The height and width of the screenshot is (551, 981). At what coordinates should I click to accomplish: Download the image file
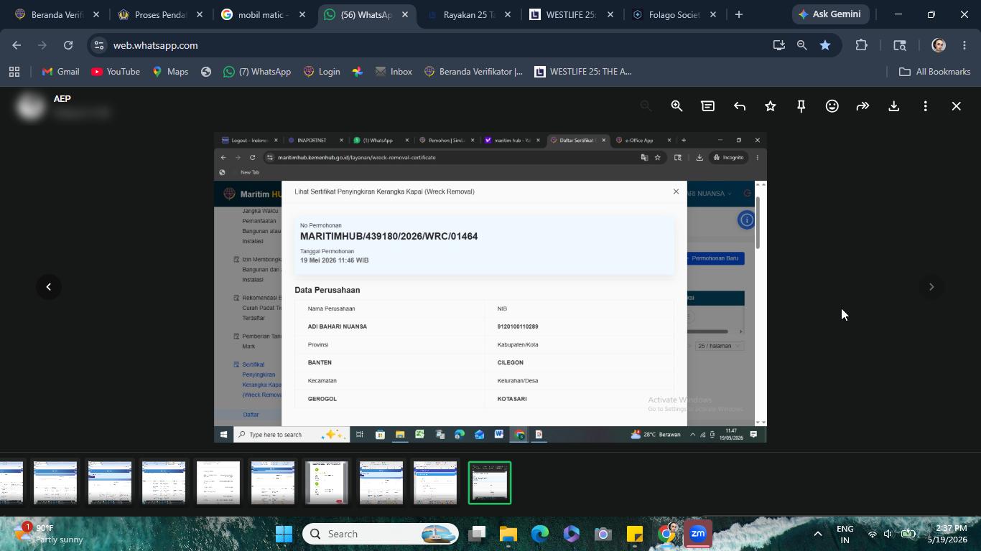tap(894, 106)
